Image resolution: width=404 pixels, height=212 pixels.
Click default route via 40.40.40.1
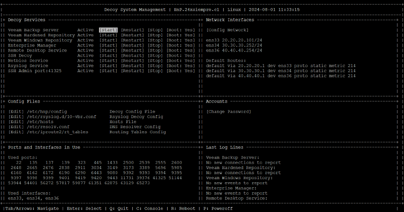pos(281,76)
